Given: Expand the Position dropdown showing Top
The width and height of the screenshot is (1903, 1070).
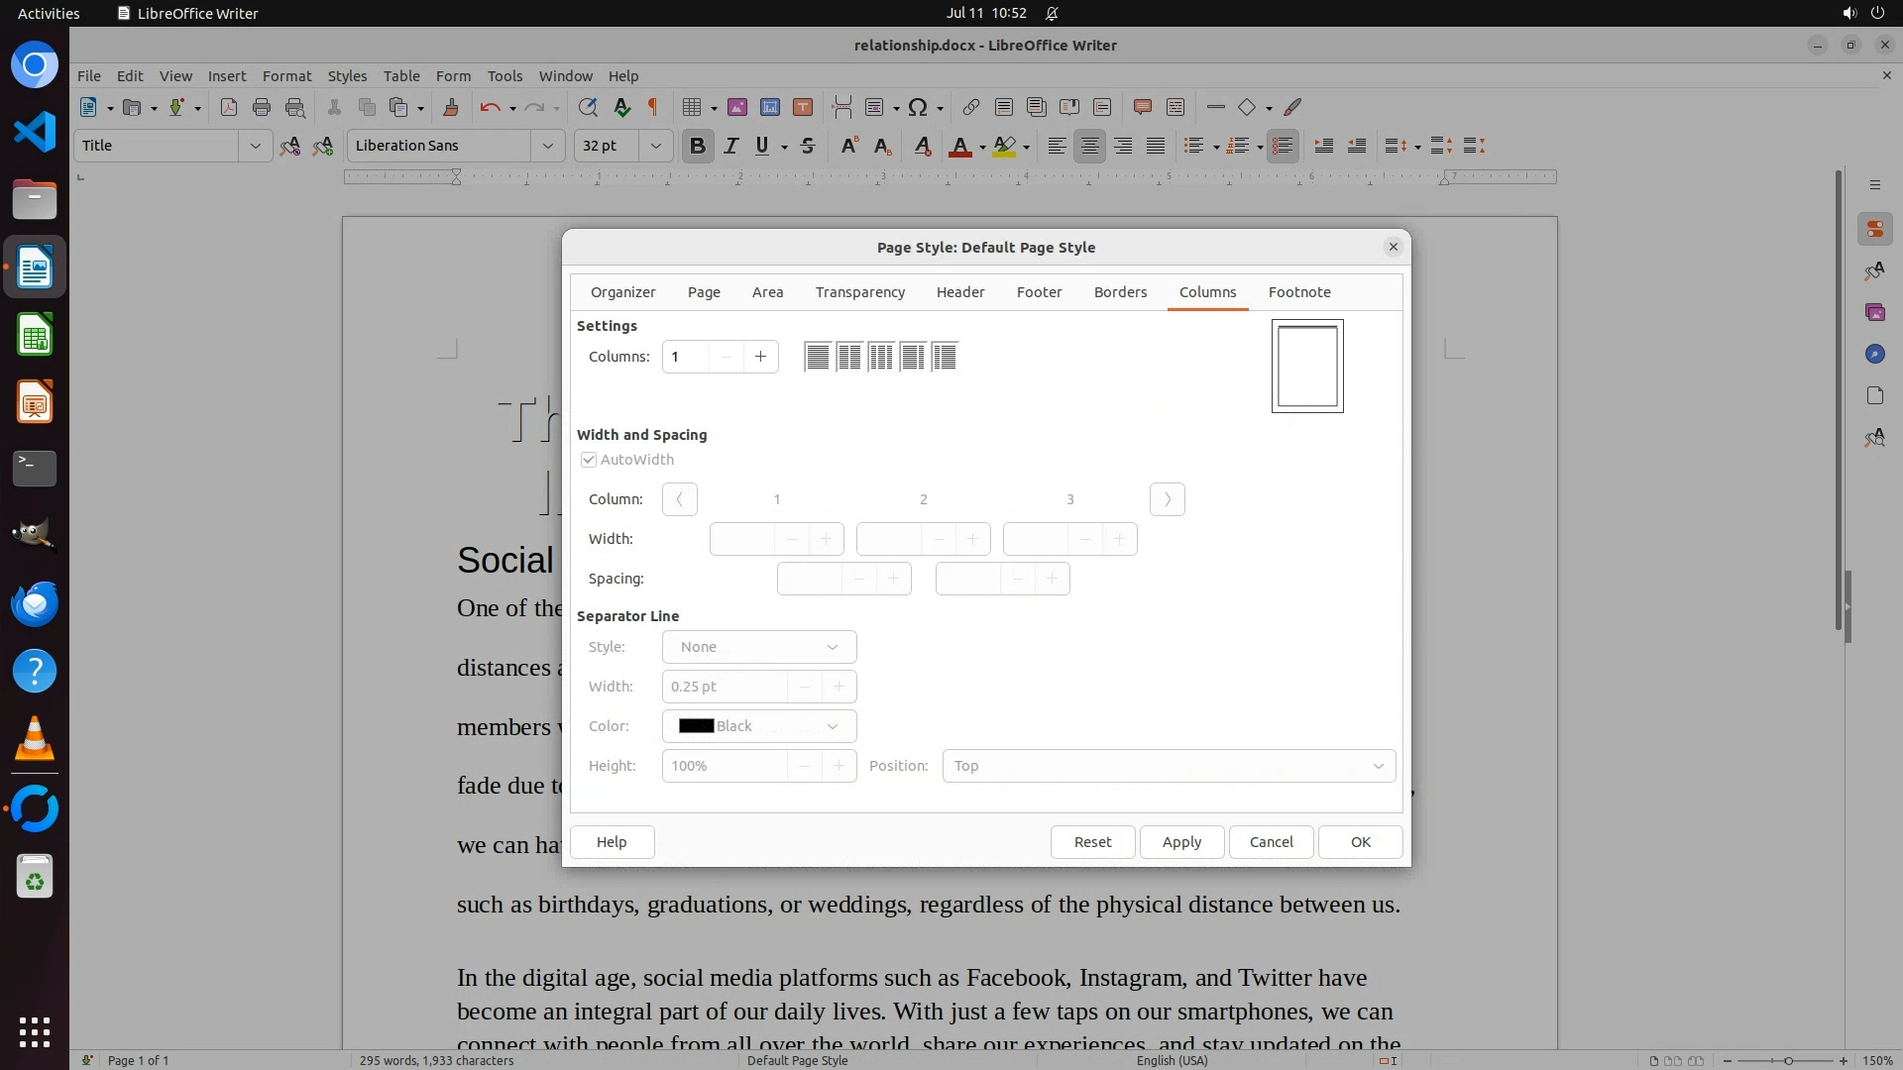Looking at the screenshot, I should [1169, 766].
